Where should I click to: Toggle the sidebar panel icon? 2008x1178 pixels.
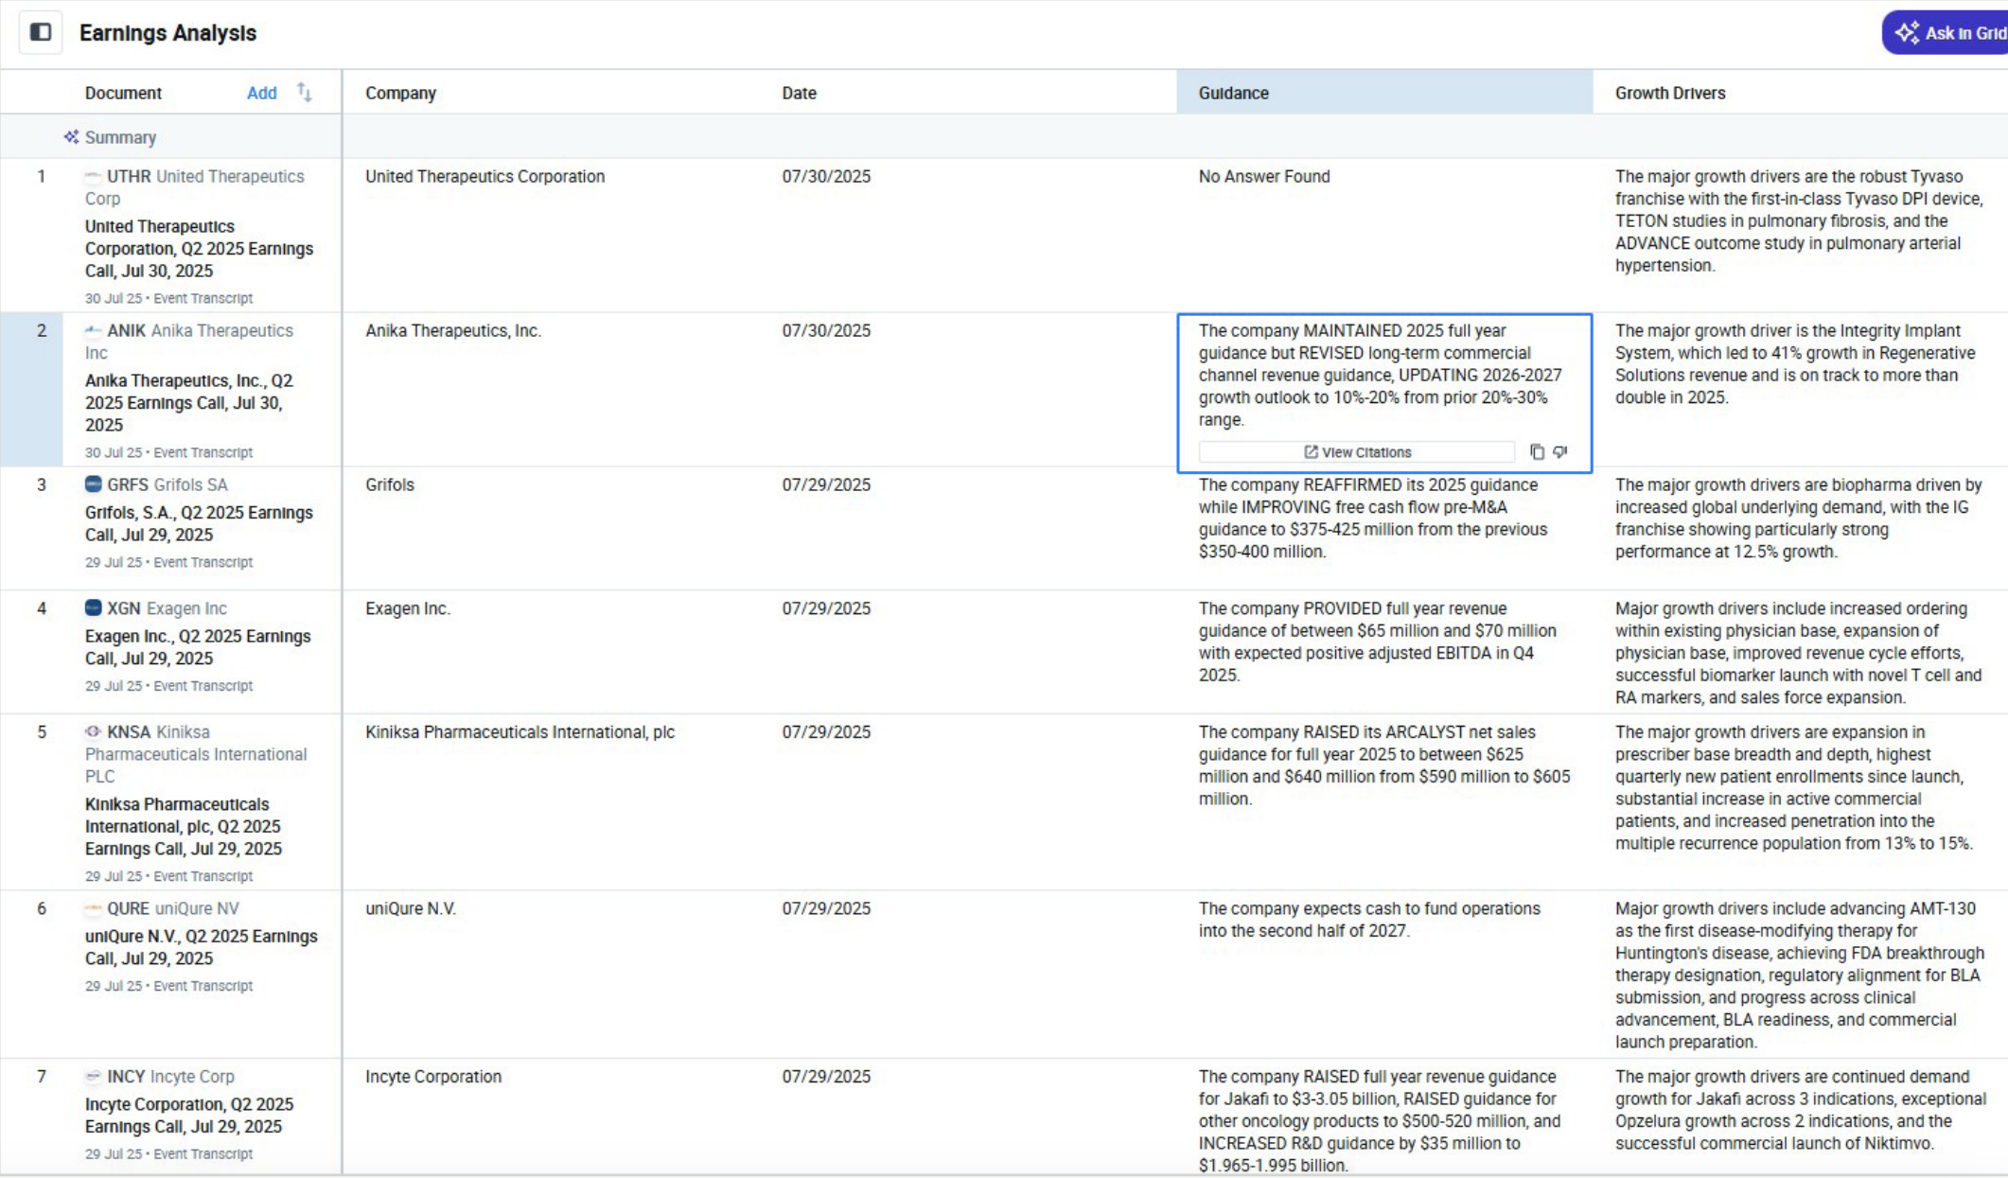(41, 32)
